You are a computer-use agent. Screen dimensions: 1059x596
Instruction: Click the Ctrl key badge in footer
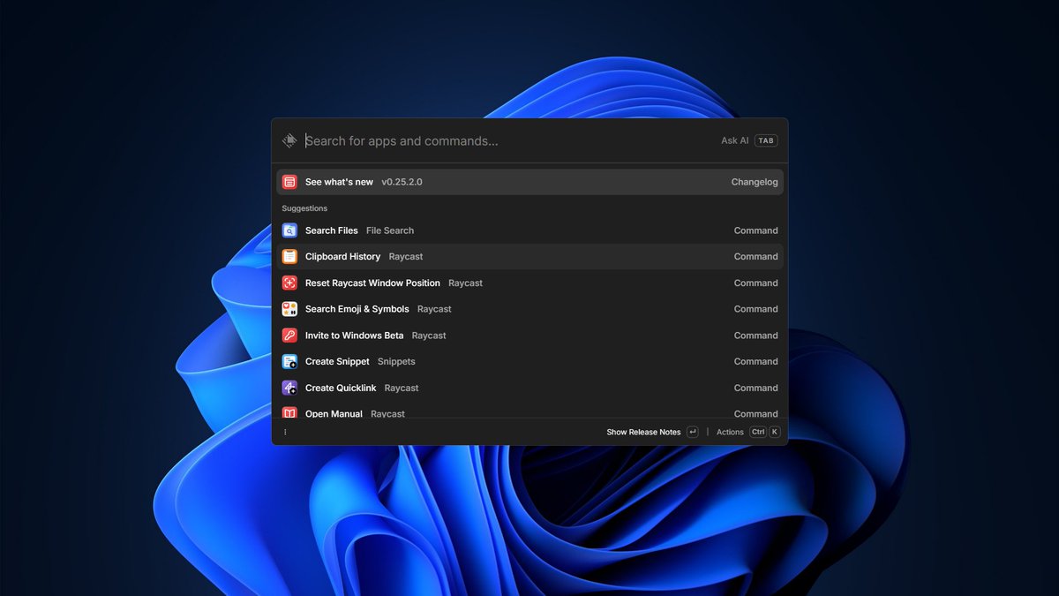point(758,432)
